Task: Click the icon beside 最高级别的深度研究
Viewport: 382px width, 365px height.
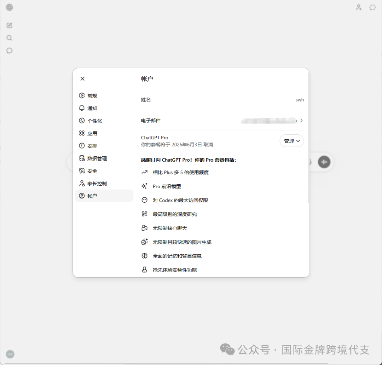Action: click(144, 214)
